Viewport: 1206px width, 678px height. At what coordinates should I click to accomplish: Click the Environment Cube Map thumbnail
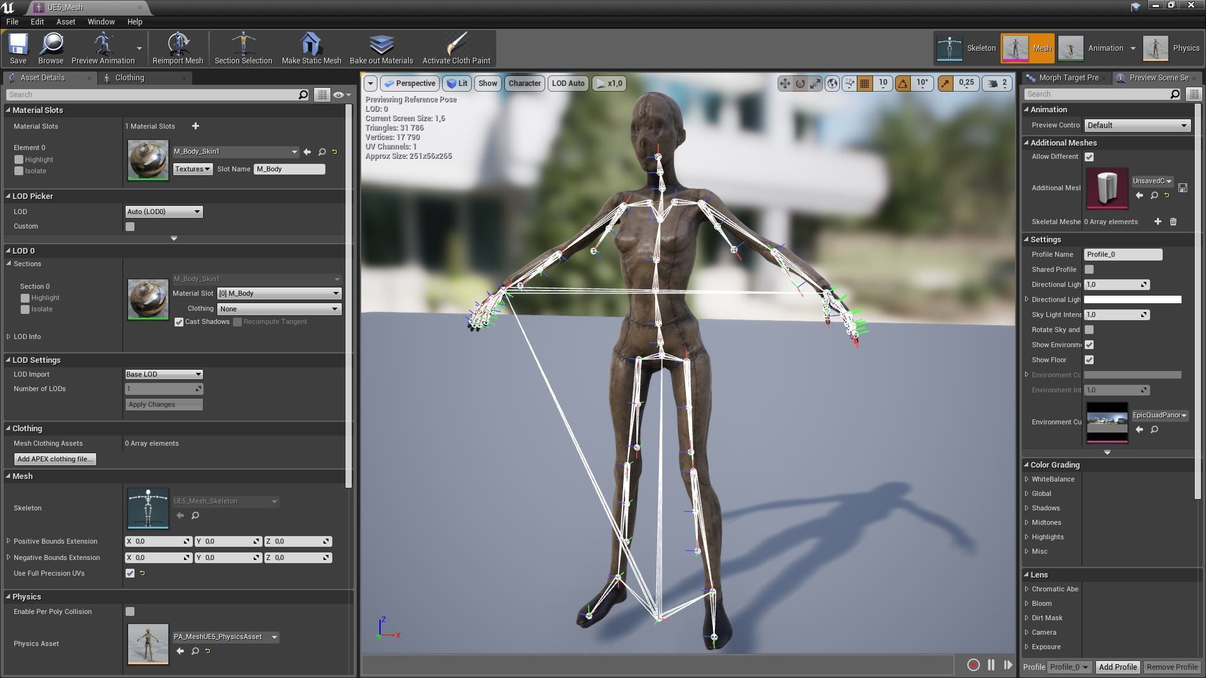(1107, 422)
